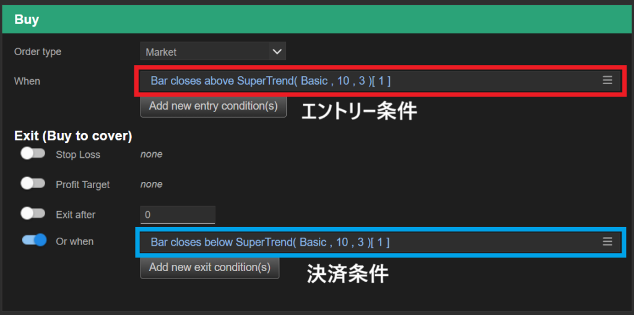Select the green Buy section header
634x315 pixels.
(x=316, y=20)
